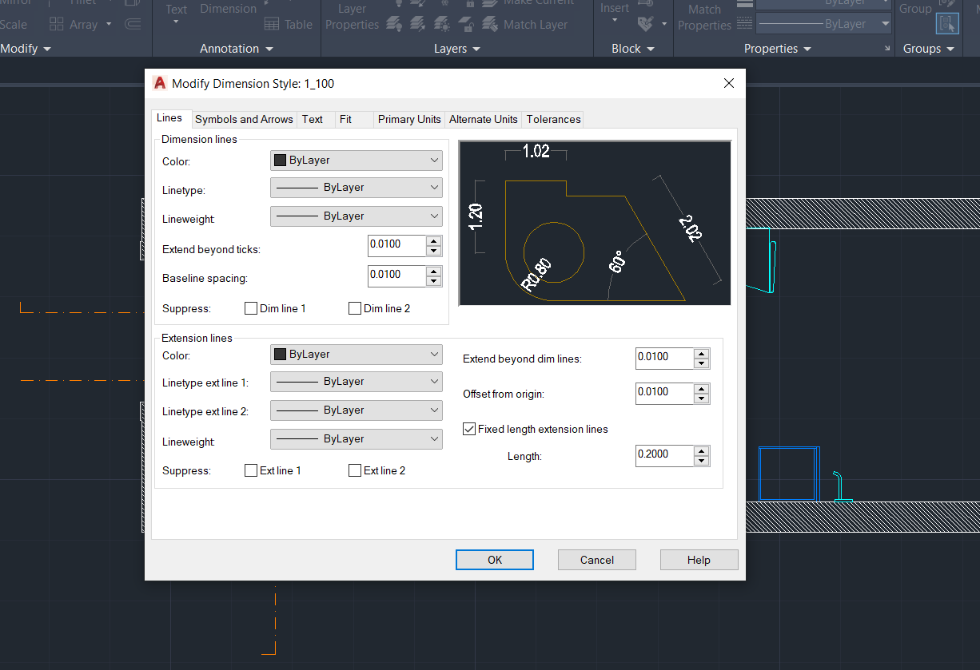Increase Baseline spacing with up arrow
This screenshot has width=980, height=670.
click(x=434, y=271)
